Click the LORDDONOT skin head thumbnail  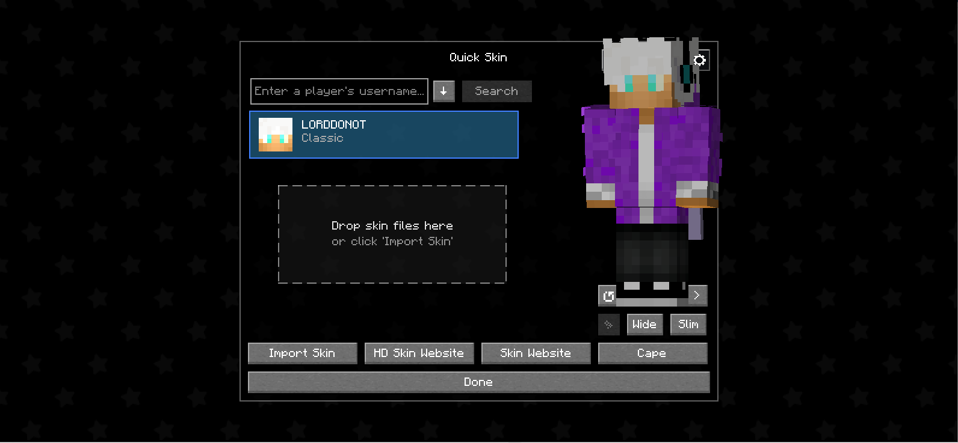click(276, 135)
